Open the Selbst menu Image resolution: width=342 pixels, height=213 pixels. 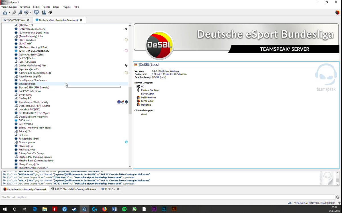coord(36,7)
